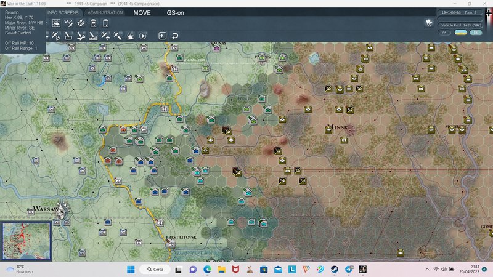Click the multiple aircraft air units icon
Image resolution: width=493 pixels, height=277 pixels.
click(68, 23)
